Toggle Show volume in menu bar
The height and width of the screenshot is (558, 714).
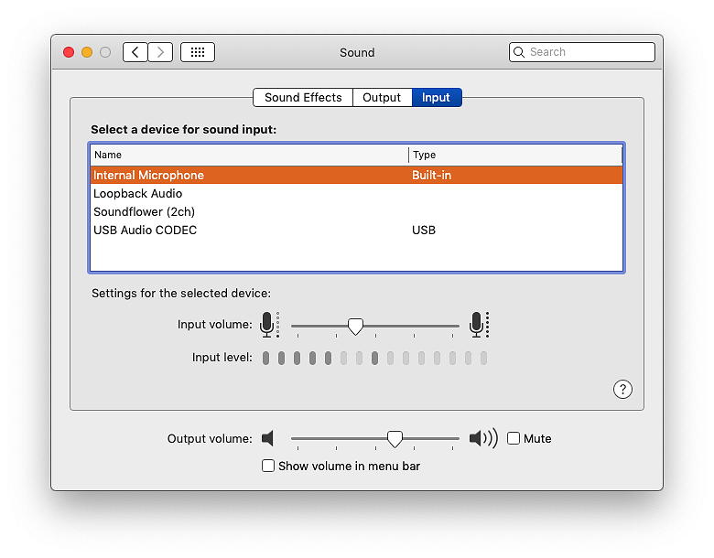click(268, 466)
